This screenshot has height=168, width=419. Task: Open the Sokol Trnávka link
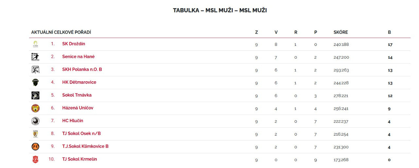(77, 95)
